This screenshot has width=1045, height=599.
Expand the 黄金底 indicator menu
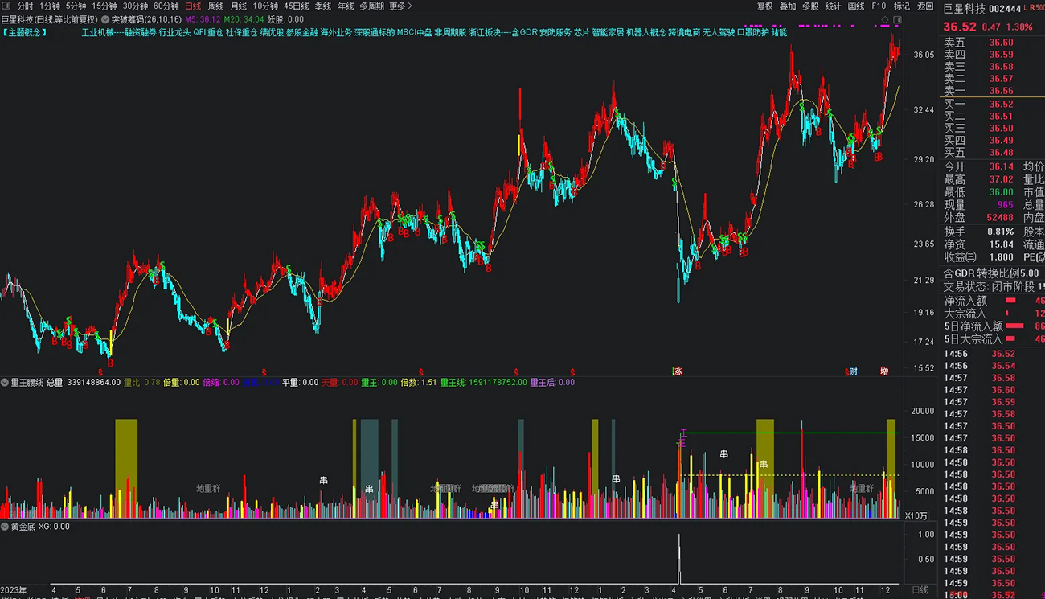point(5,527)
